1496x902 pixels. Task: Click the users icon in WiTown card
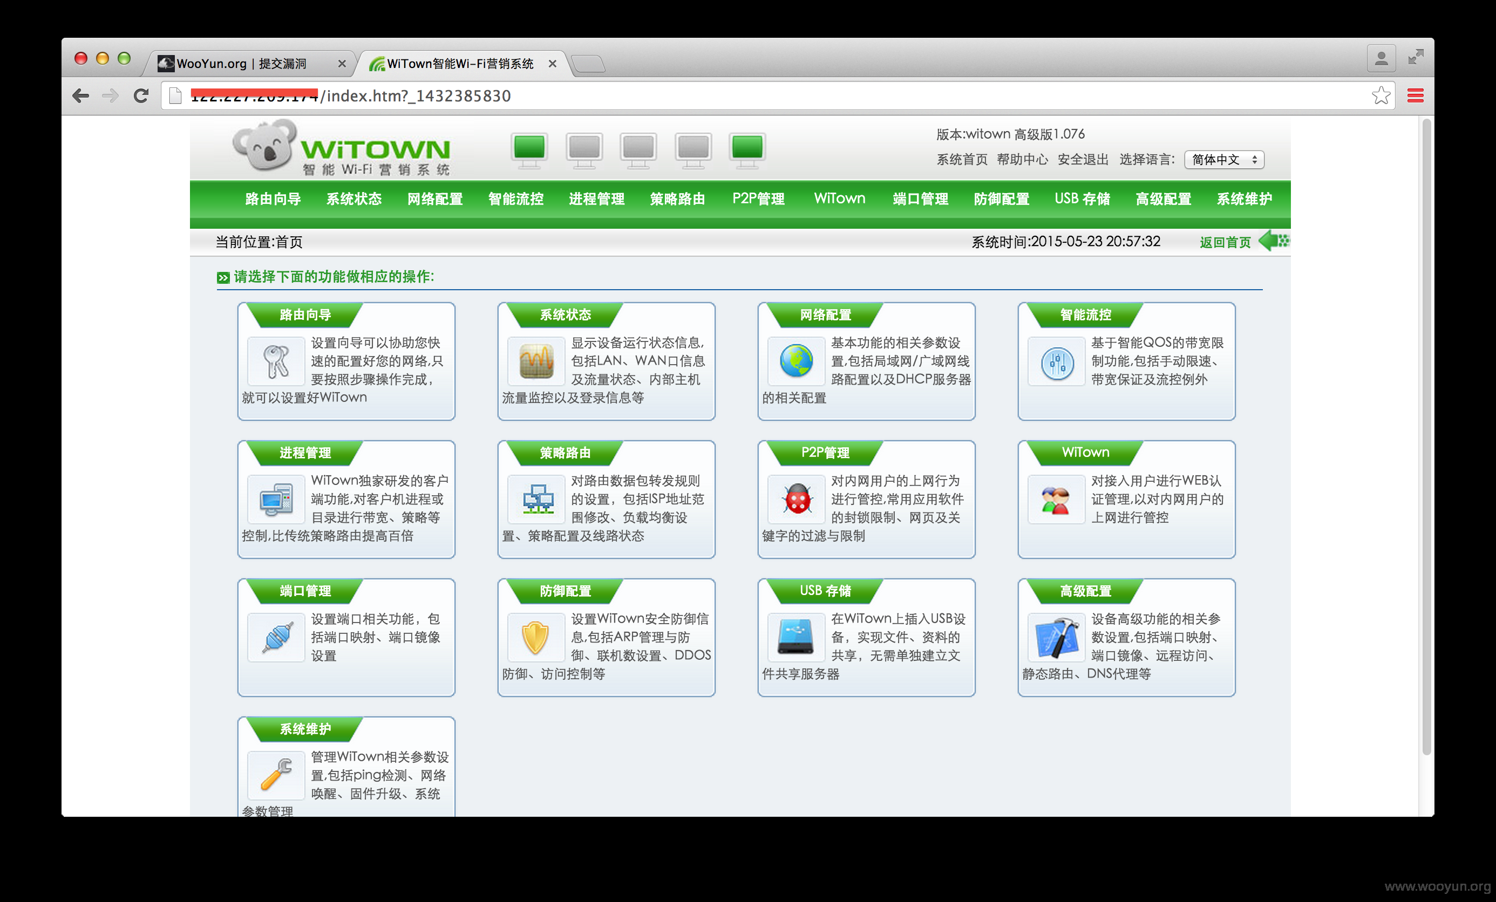click(1057, 500)
